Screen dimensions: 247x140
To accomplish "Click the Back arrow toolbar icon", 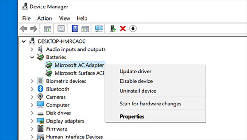I will pos(24,29).
